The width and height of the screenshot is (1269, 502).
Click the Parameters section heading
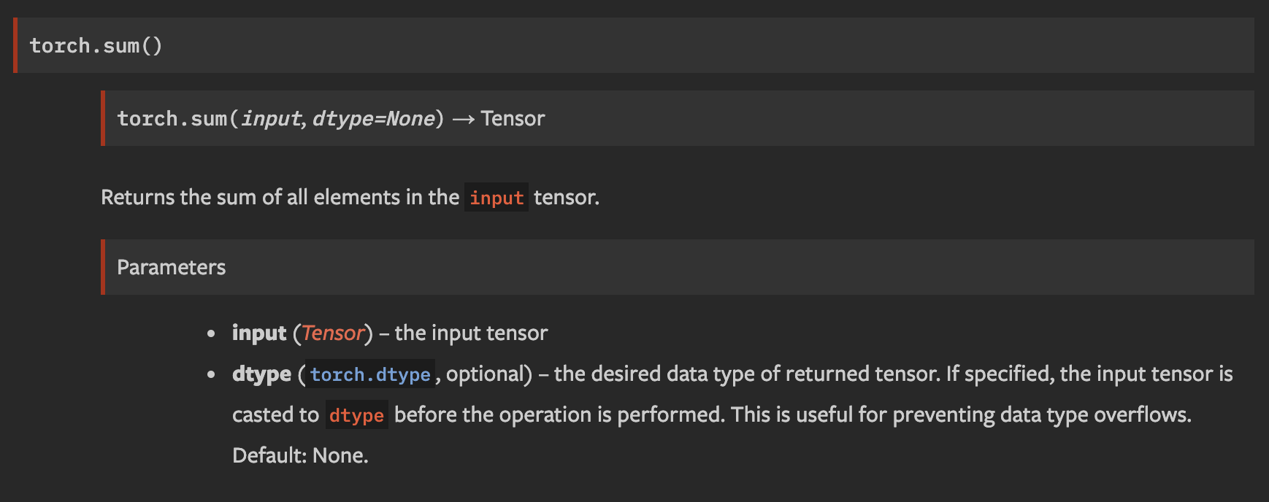[x=171, y=268]
